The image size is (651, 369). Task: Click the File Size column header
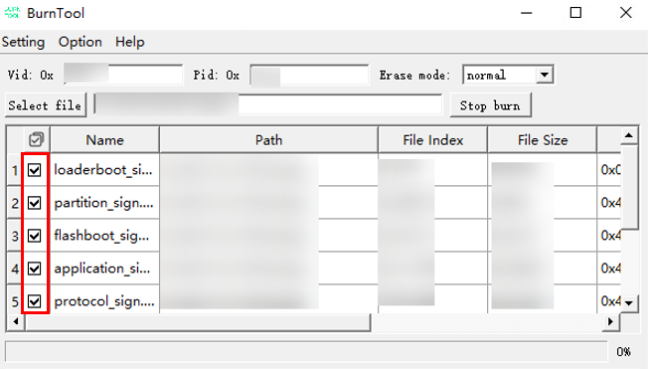(x=543, y=140)
